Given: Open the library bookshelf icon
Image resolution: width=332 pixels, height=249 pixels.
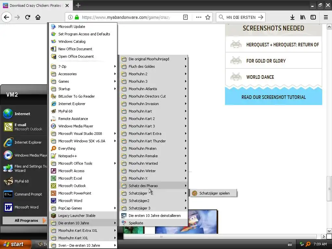Looking at the screenshot, I should [x=303, y=17].
